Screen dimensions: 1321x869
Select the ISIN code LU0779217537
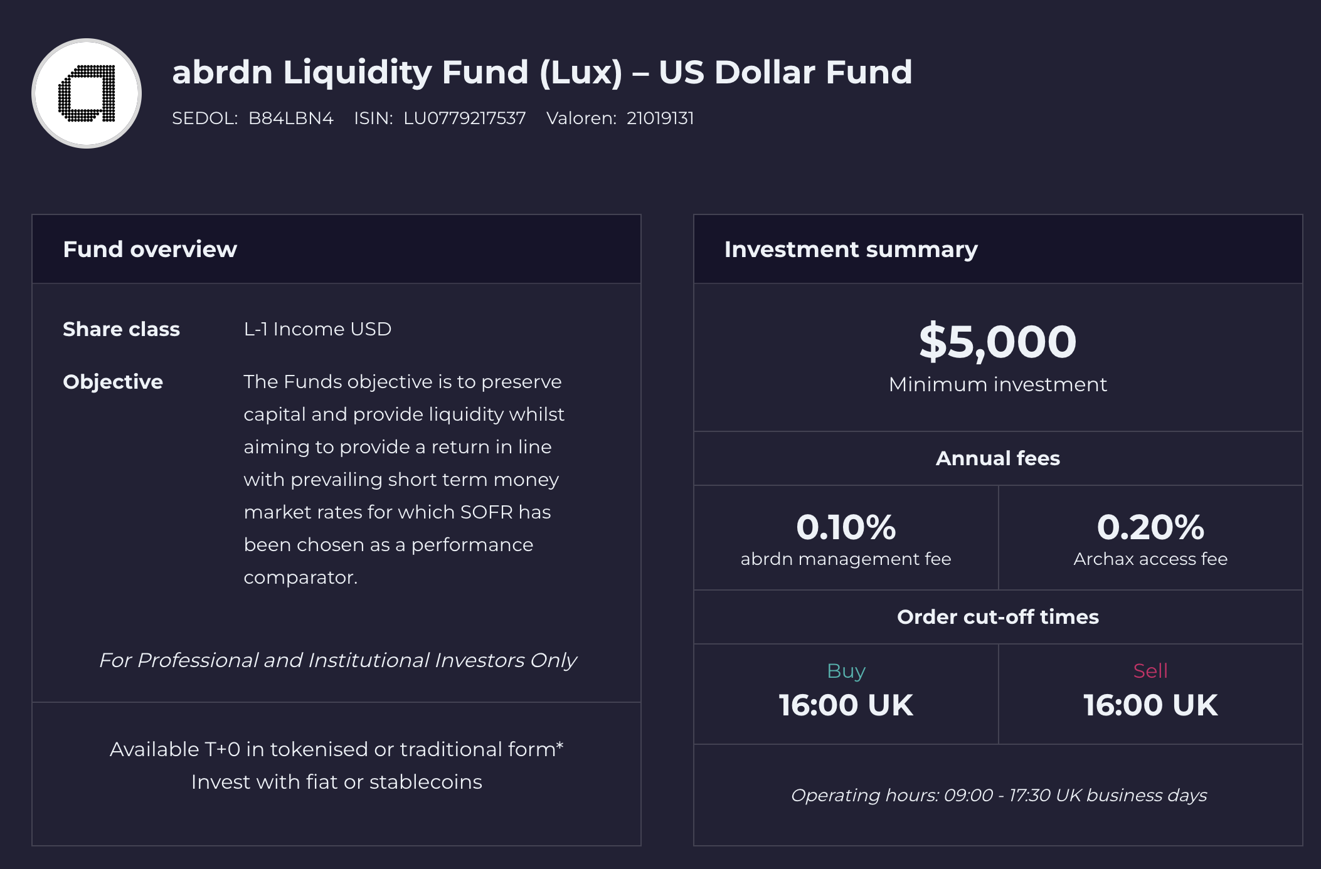pos(464,118)
